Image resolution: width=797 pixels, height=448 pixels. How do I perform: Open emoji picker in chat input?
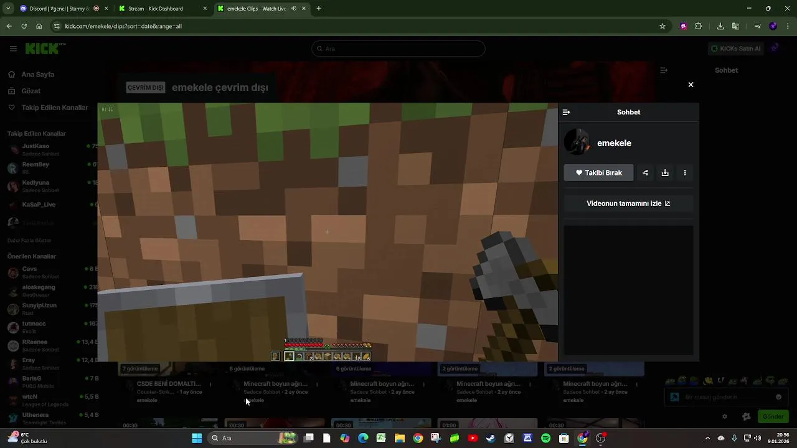tap(778, 397)
